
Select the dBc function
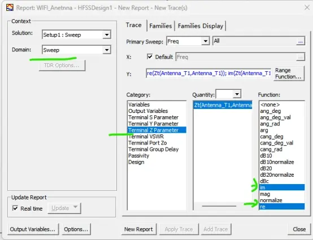point(264,181)
